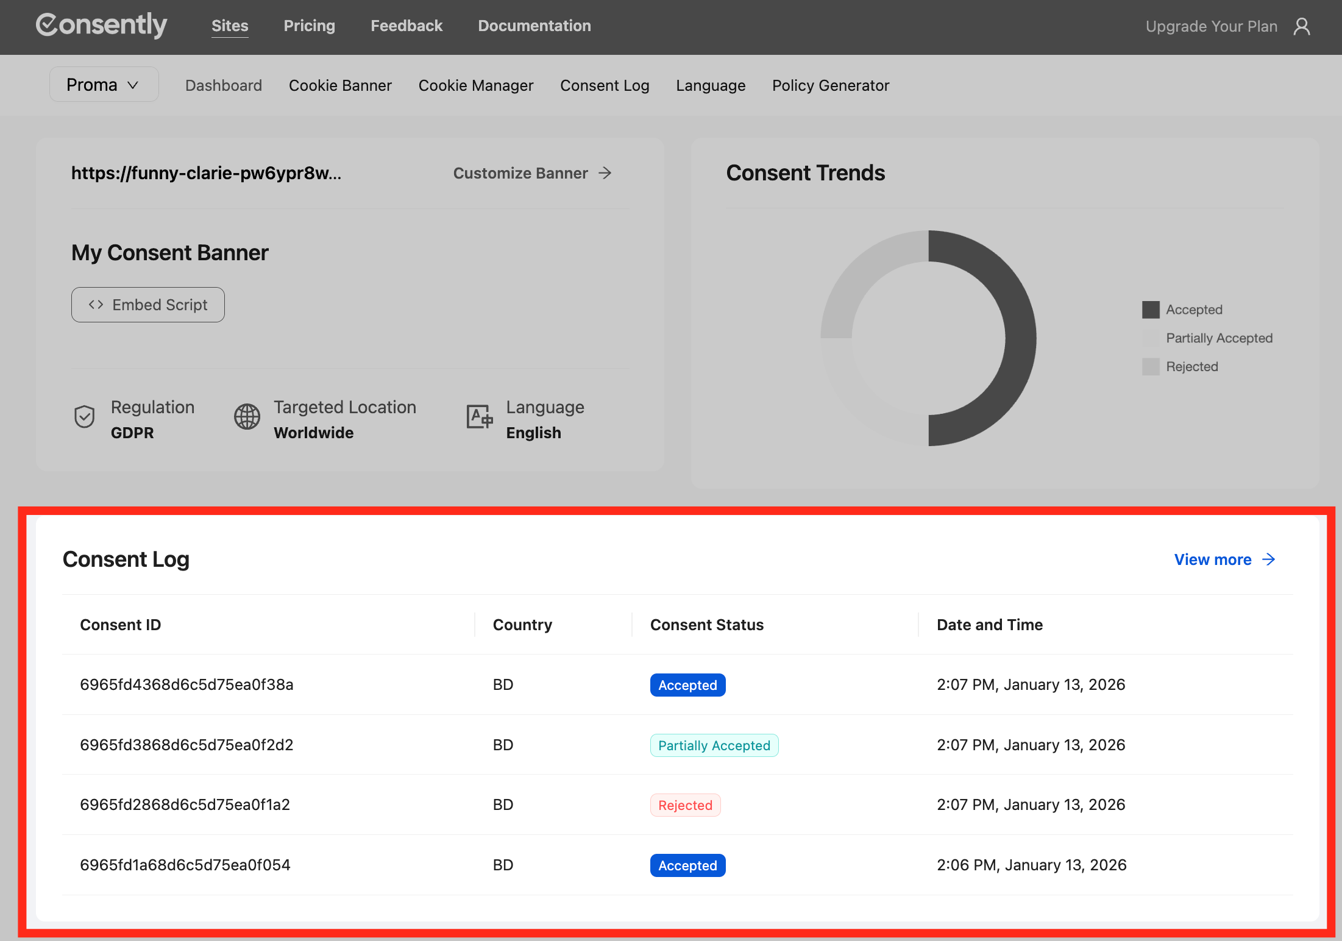Click the Customize Banner arrow icon

point(605,173)
